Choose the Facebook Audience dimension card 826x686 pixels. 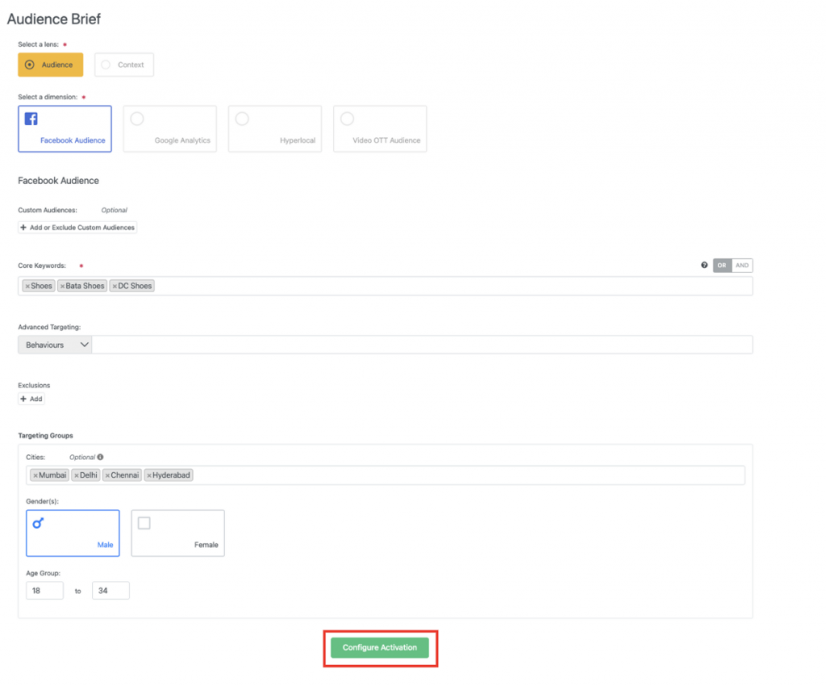(x=65, y=129)
